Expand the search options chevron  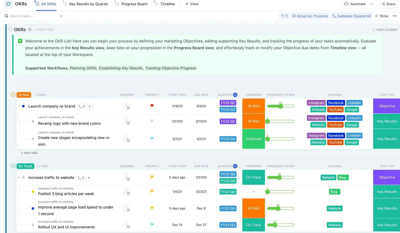click(x=61, y=16)
